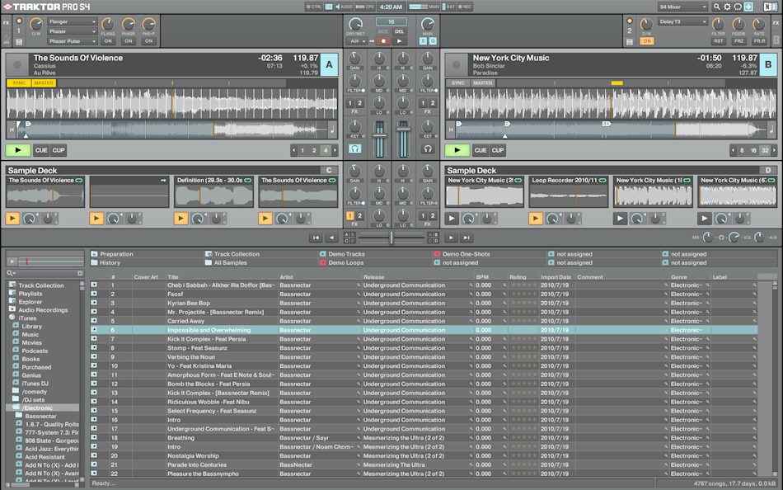Toggle SYNC on Deck A
The image size is (783, 490).
coord(19,83)
